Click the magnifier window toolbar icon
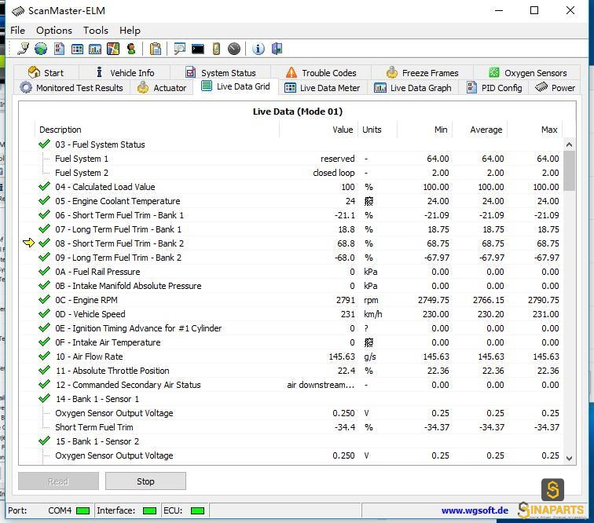The image size is (594, 523). [x=180, y=49]
